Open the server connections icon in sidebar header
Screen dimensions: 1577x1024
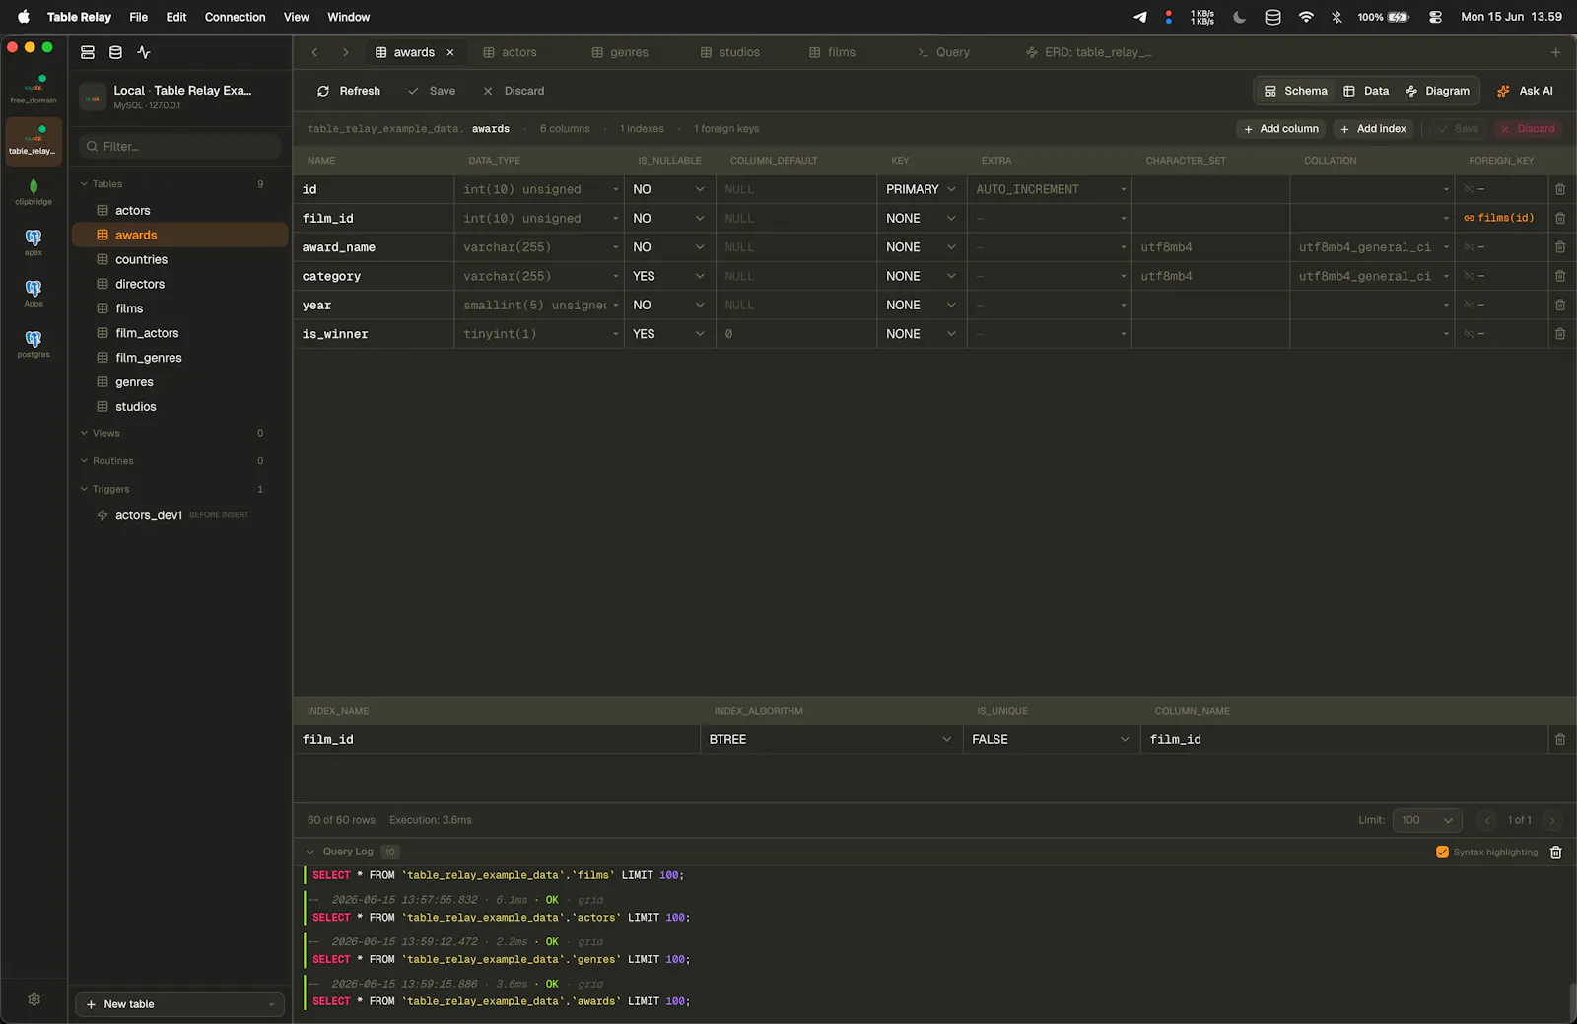point(88,52)
